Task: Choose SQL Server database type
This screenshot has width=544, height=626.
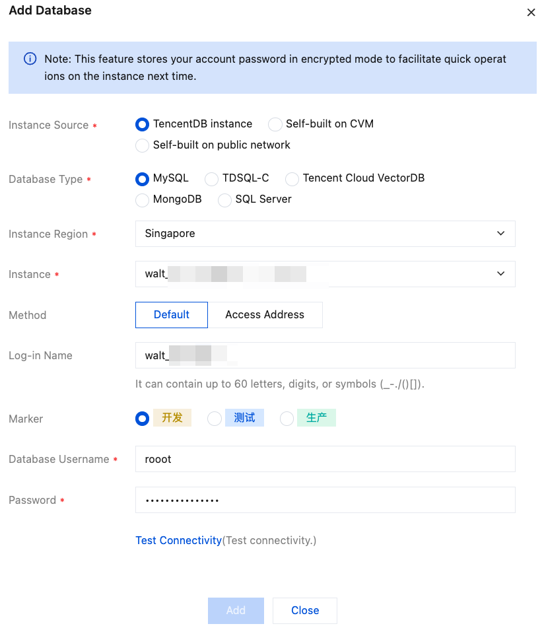Action: tap(224, 199)
